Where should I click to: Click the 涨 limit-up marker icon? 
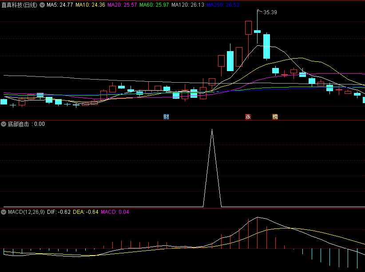click(x=248, y=116)
